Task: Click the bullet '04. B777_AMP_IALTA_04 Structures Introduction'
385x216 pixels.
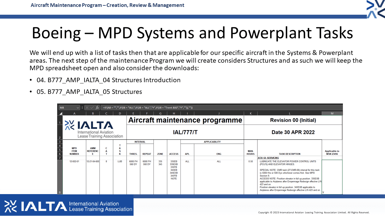Action: point(109,80)
